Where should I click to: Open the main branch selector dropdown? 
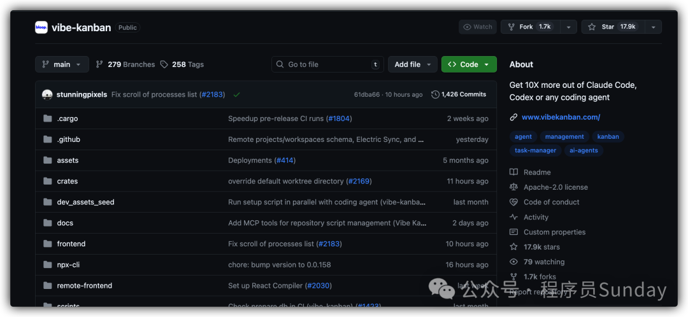62,64
